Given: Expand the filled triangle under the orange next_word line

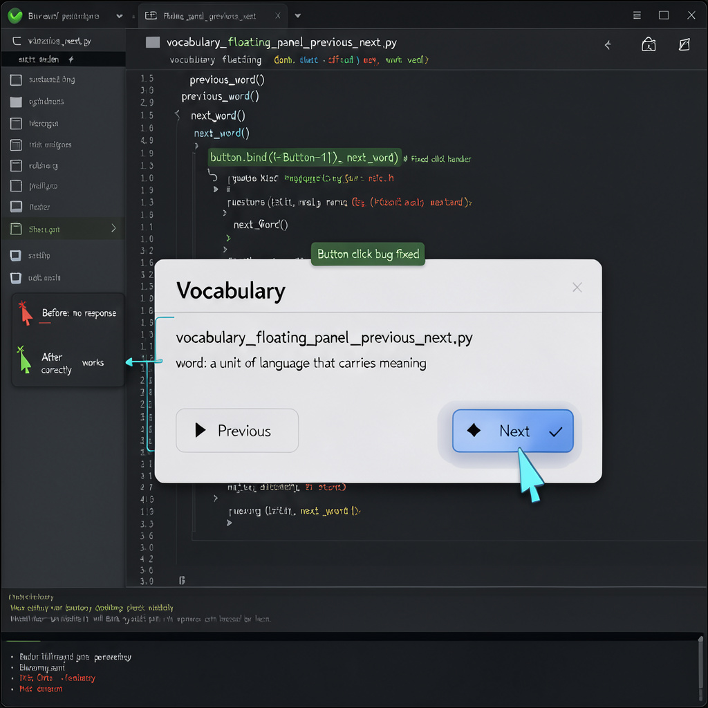Looking at the screenshot, I should [x=230, y=523].
